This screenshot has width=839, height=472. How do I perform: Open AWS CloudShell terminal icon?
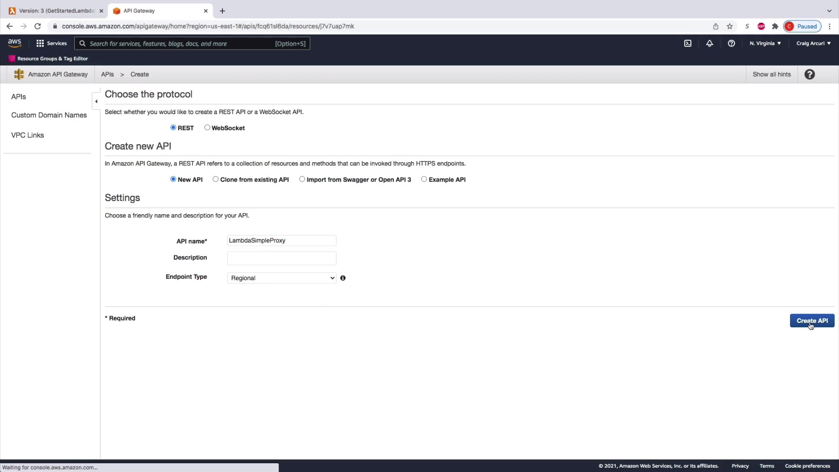tap(688, 43)
